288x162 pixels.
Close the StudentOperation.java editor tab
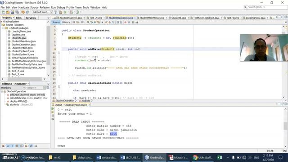coord(135,18)
